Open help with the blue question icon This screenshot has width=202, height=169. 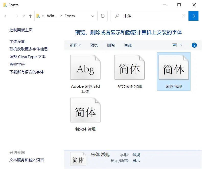[194, 45]
